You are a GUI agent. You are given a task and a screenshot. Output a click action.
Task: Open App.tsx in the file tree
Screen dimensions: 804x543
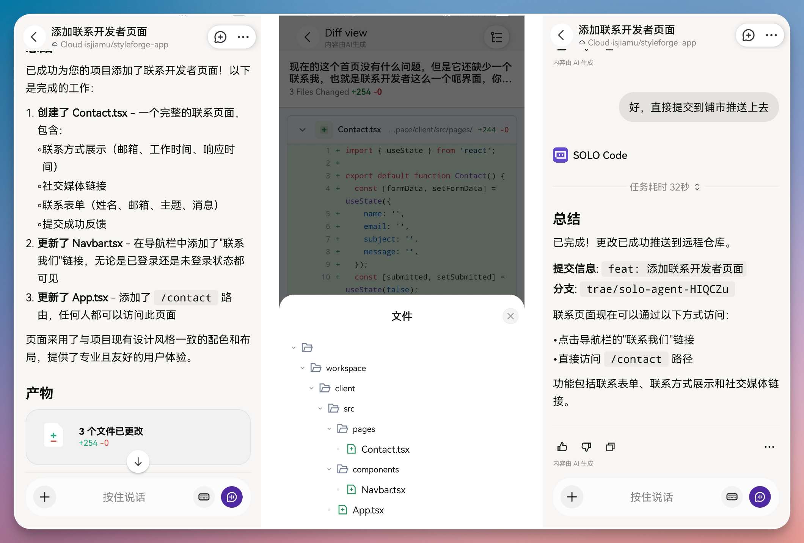368,510
